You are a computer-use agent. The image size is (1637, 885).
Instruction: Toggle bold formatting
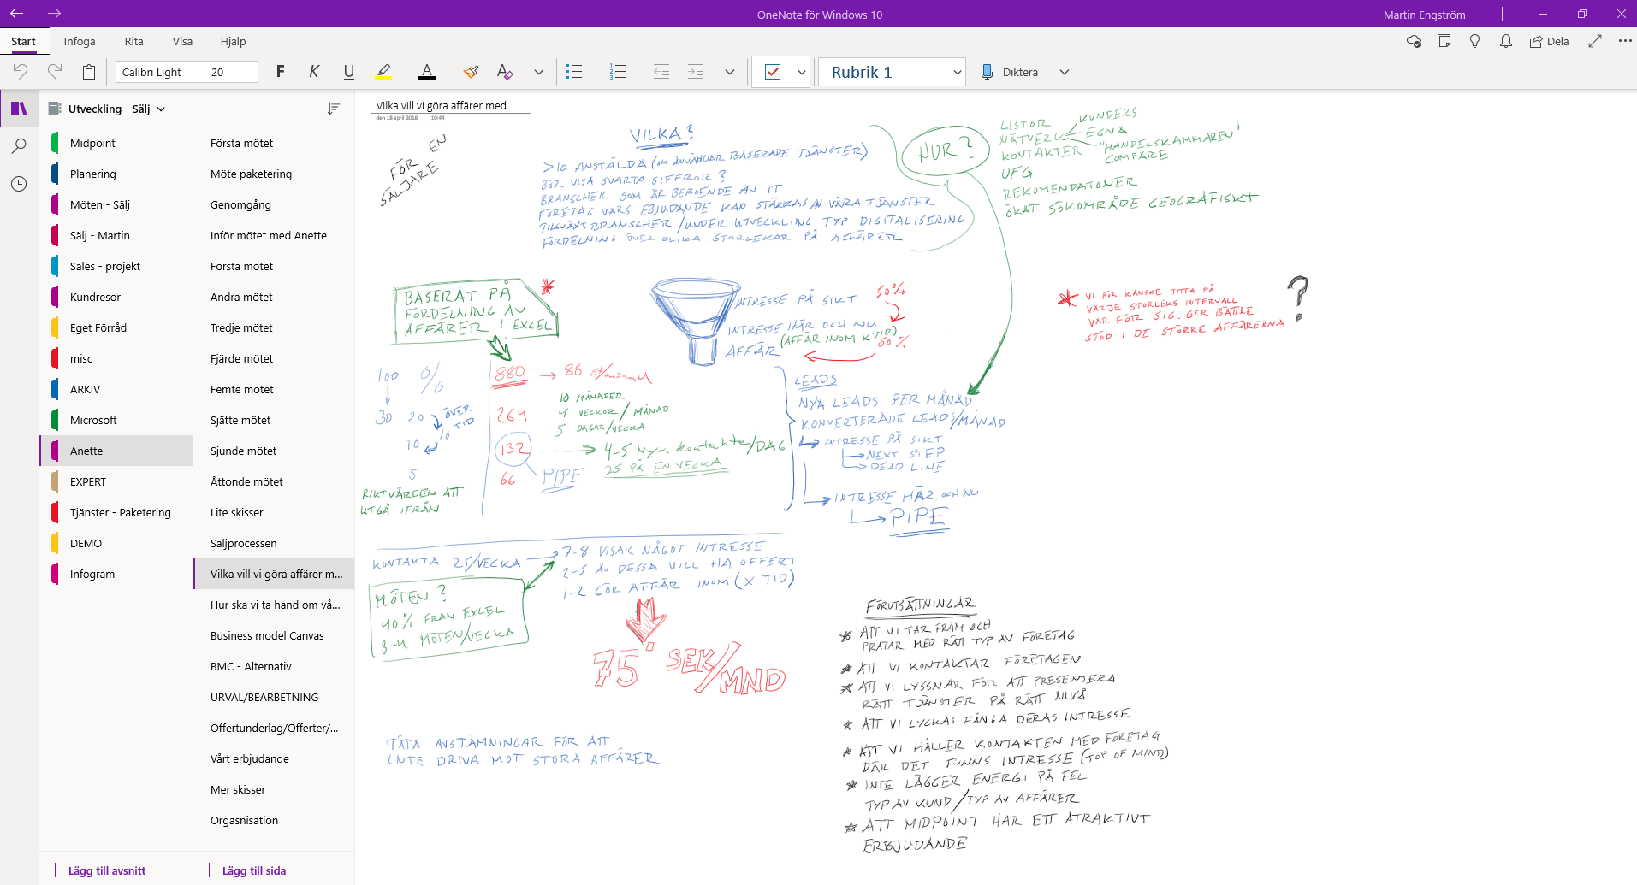click(280, 72)
